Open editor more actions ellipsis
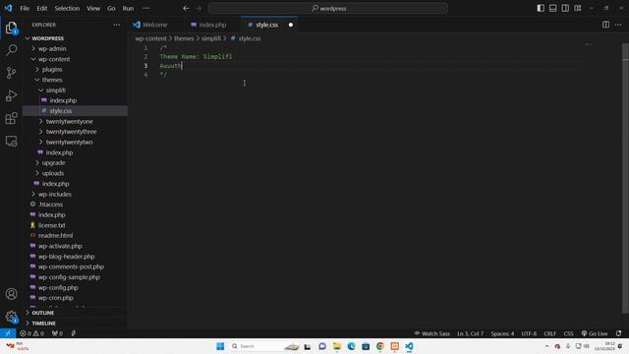Viewport: 629px width, 354px height. coord(618,25)
